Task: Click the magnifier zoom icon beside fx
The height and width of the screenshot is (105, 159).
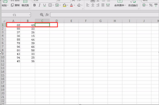Action: click(42, 15)
